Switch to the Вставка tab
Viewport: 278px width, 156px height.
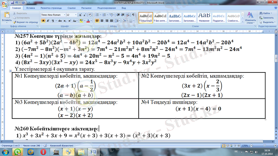coord(30,7)
